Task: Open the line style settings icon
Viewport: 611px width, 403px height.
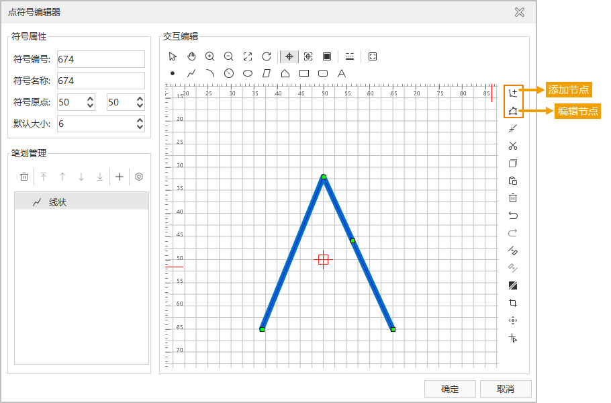Action: click(350, 56)
